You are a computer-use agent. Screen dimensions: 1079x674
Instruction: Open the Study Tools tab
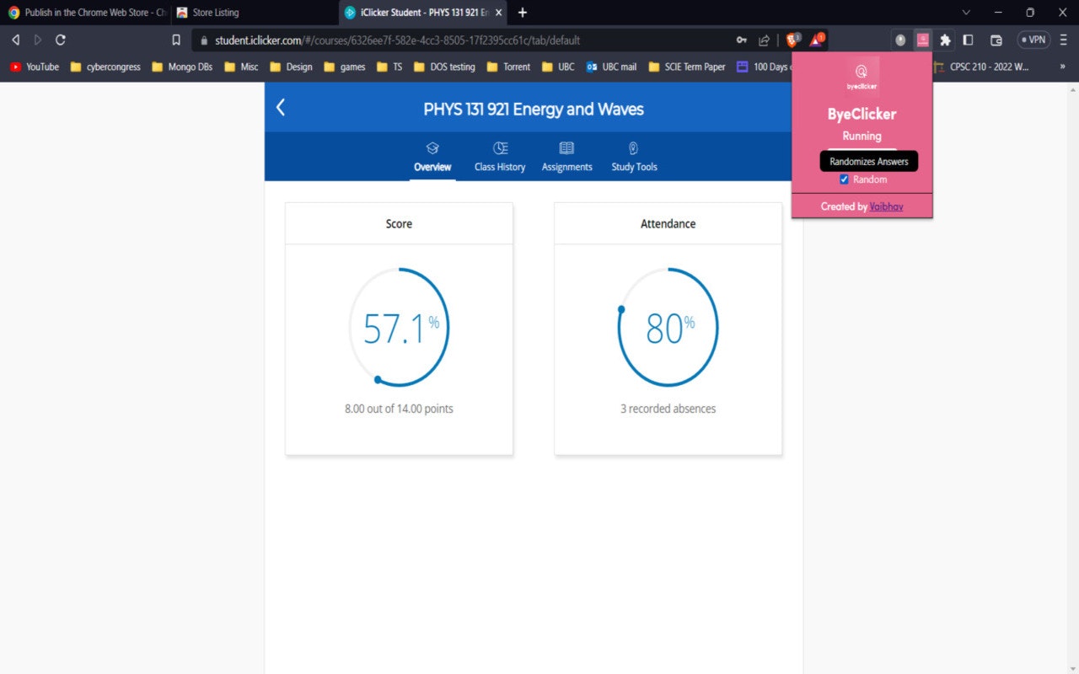coord(634,158)
